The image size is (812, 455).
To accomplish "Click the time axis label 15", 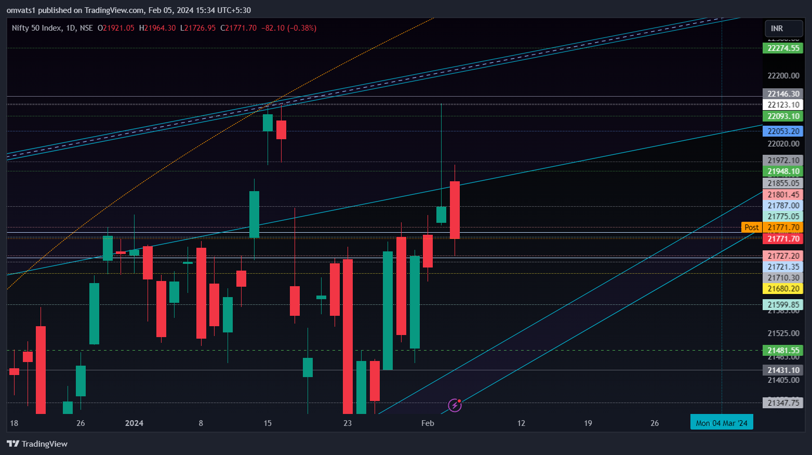I will (x=268, y=423).
